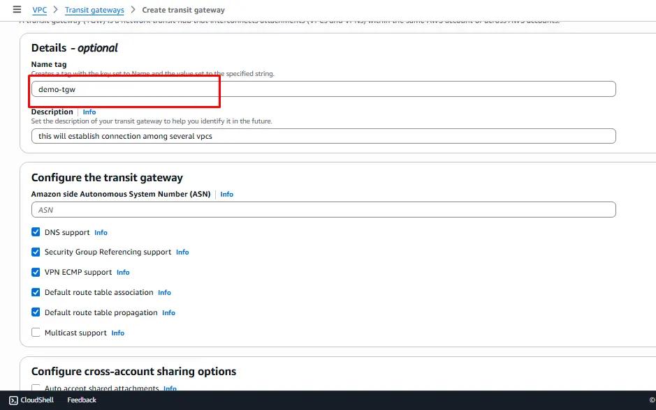Open the hamburger navigation menu
The width and height of the screenshot is (656, 410).
click(17, 10)
